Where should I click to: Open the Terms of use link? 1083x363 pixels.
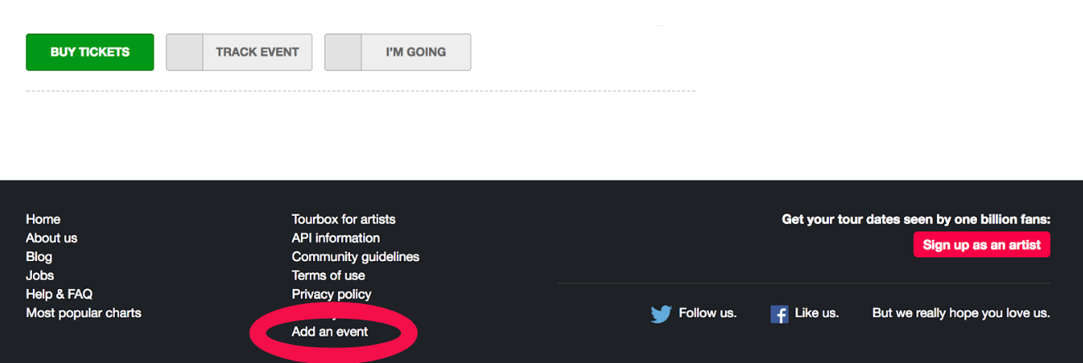click(x=328, y=276)
